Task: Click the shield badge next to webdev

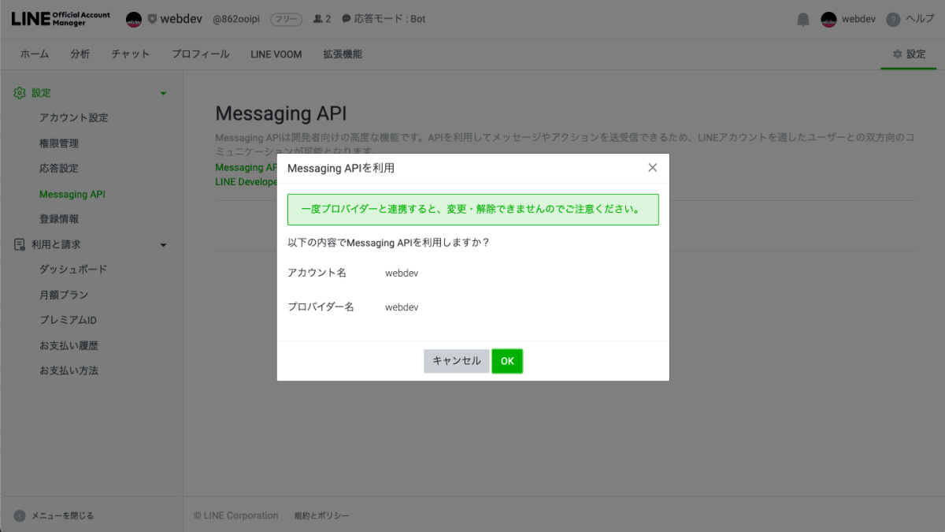Action: click(152, 19)
